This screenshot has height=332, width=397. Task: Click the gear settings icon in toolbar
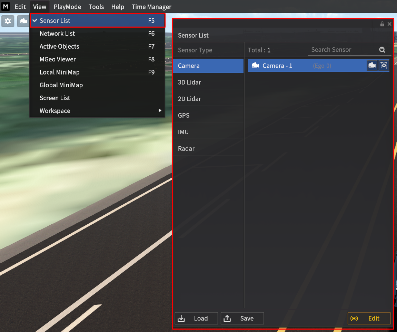click(8, 21)
